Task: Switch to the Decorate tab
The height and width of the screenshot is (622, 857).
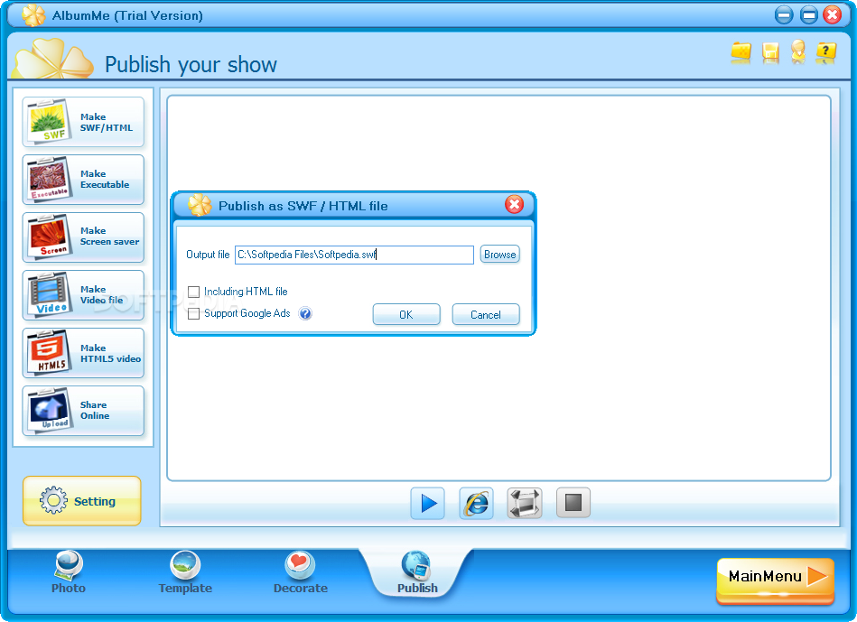Action: tap(300, 572)
